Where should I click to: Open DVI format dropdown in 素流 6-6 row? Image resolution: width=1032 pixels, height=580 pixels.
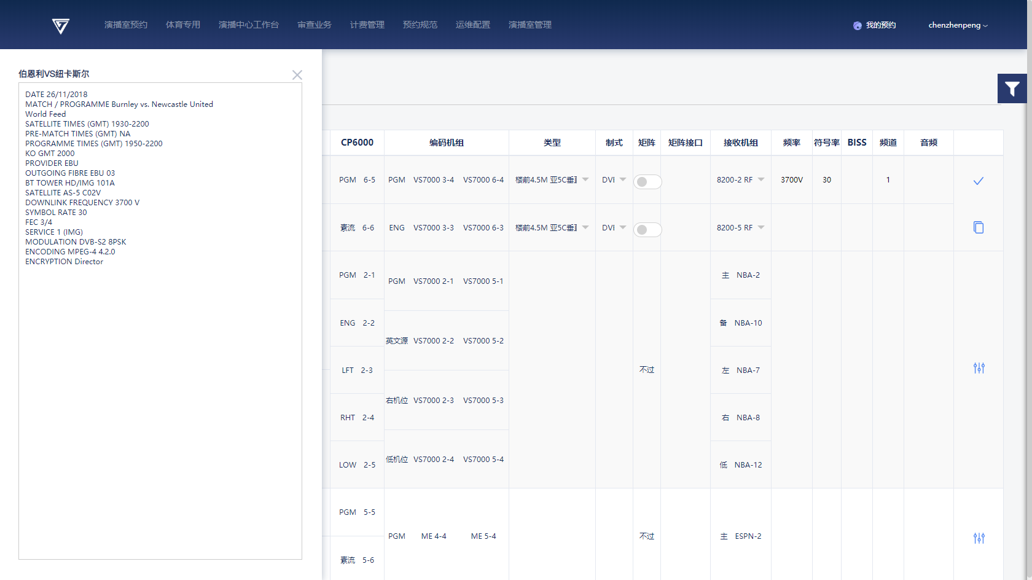click(623, 227)
